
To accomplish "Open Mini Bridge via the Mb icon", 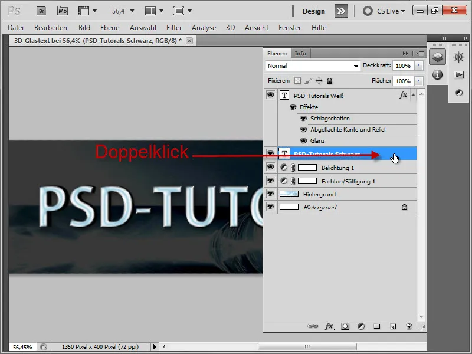I will (x=63, y=11).
